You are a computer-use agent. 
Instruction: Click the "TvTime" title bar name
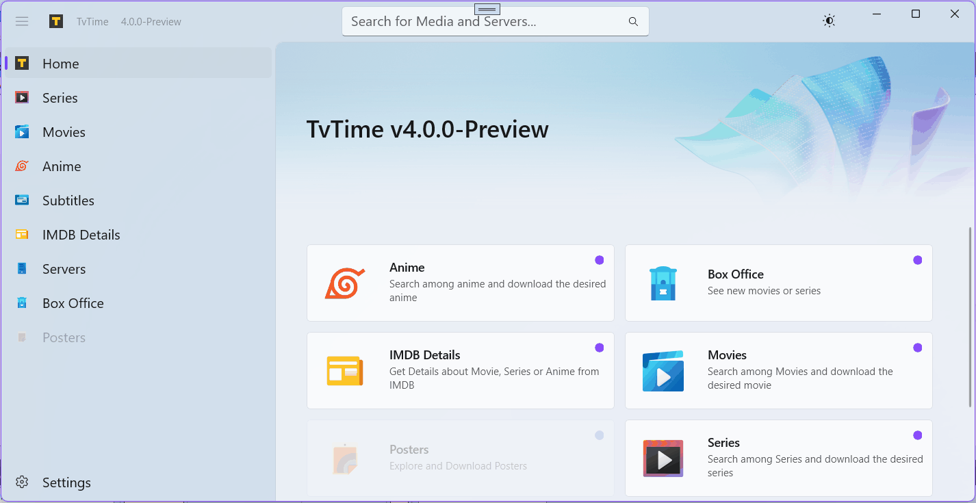click(92, 22)
